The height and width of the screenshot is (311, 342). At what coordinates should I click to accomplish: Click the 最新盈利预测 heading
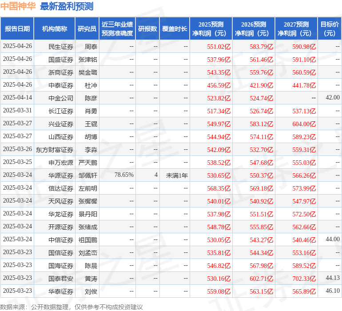pos(67,6)
